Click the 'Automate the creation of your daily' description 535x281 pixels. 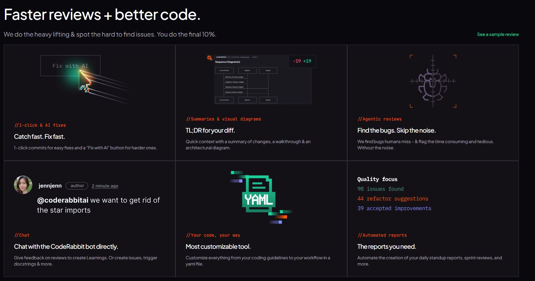[429, 261]
